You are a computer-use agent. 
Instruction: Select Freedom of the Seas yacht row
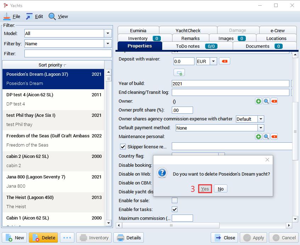[x=53, y=141]
